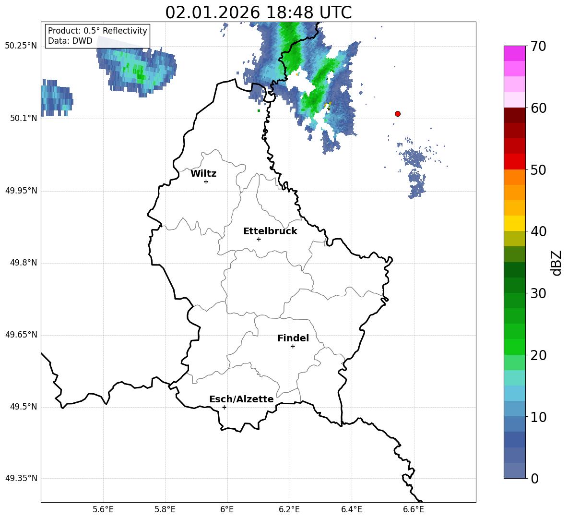Click the 49.8°N latitude label
Image resolution: width=568 pixels, height=519 pixels.
(24, 263)
